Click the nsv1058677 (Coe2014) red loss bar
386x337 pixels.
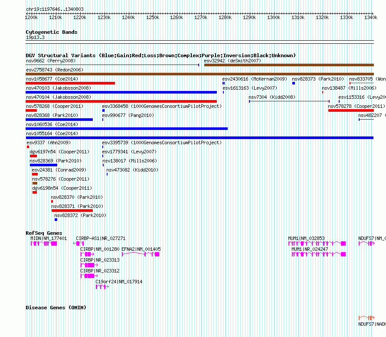click(x=70, y=83)
